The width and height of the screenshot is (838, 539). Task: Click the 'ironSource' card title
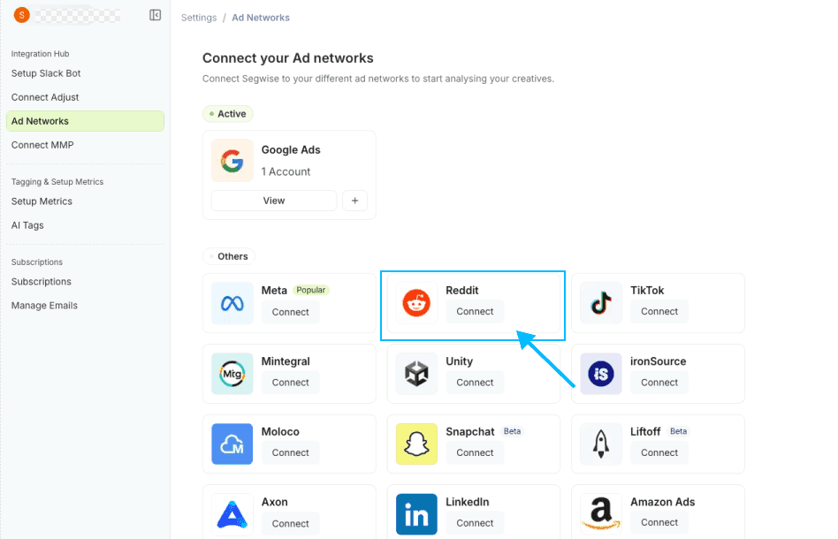[x=658, y=361]
